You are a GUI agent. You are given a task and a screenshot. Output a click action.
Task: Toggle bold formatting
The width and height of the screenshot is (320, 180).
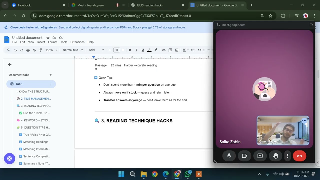click(130, 50)
